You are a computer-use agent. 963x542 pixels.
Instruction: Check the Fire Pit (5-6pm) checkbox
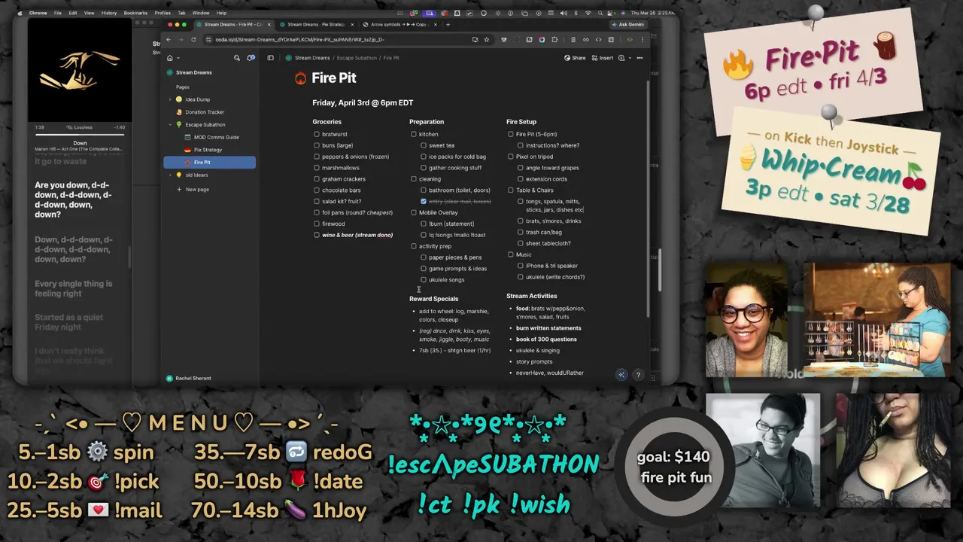pyautogui.click(x=511, y=134)
